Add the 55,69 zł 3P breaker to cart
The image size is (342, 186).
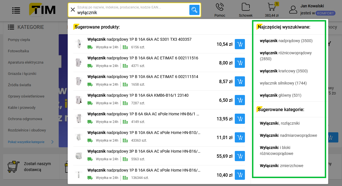[240, 156]
